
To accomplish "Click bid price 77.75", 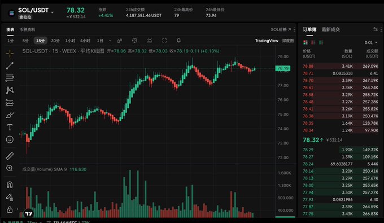I will [308, 214].
